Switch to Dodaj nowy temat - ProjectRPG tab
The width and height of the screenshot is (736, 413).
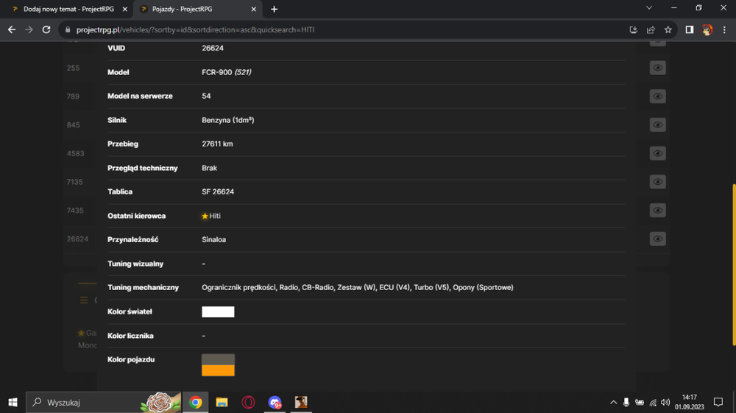(67, 9)
